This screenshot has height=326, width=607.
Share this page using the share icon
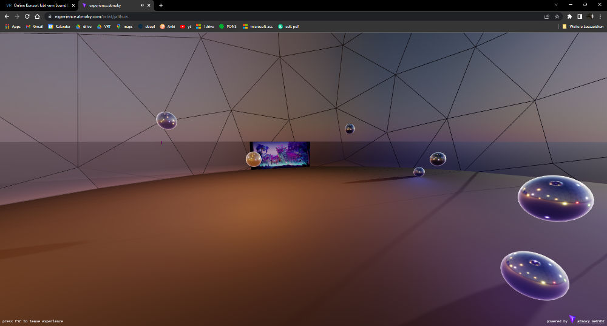pyautogui.click(x=547, y=16)
